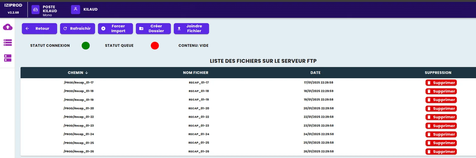Click the file name RECAP_01-17
Screen dimensions: 476x158
[199, 83]
